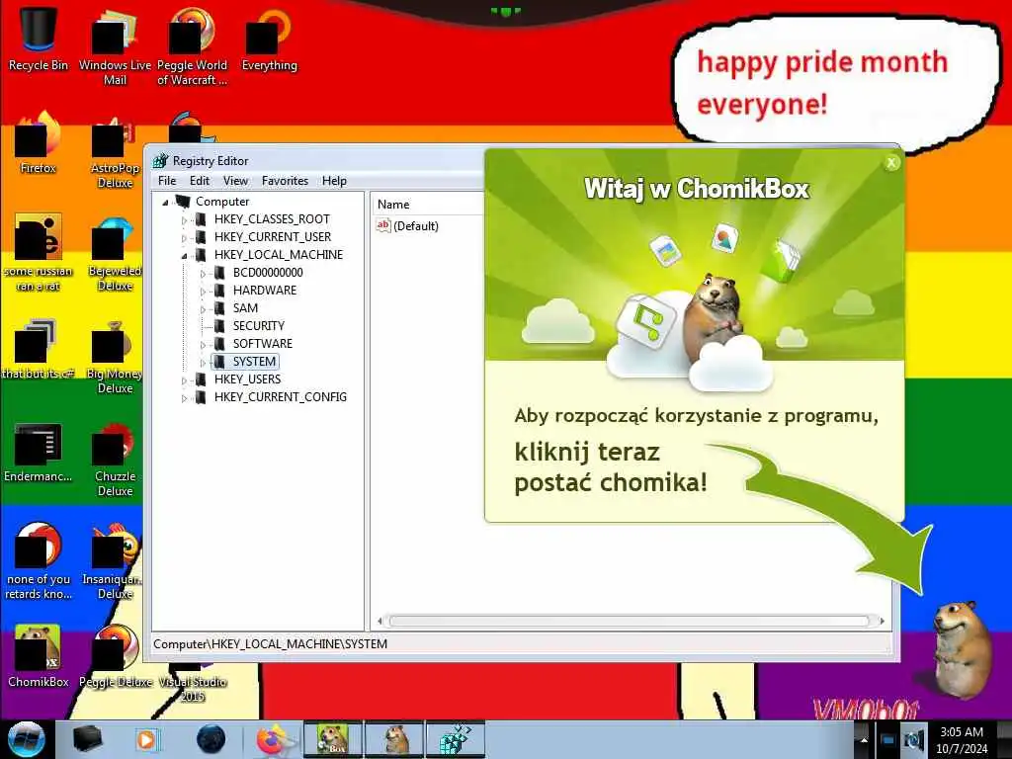Select the Everything desktop shortcut
Viewport: 1012px width, 759px height.
[x=269, y=39]
